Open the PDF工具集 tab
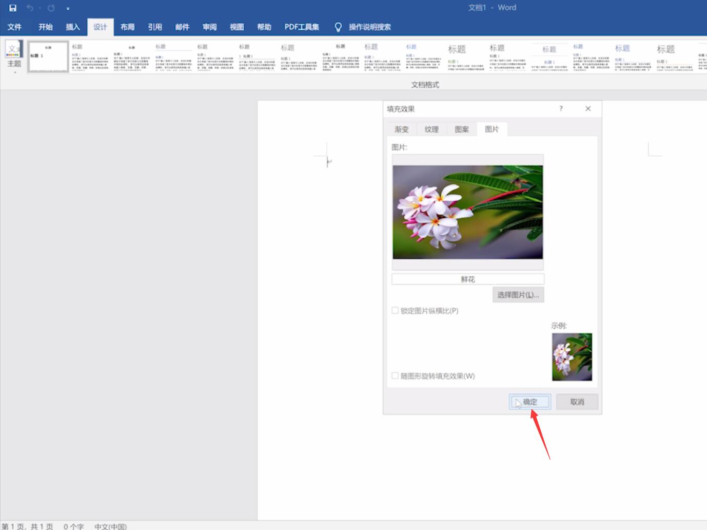707x530 pixels. tap(302, 27)
